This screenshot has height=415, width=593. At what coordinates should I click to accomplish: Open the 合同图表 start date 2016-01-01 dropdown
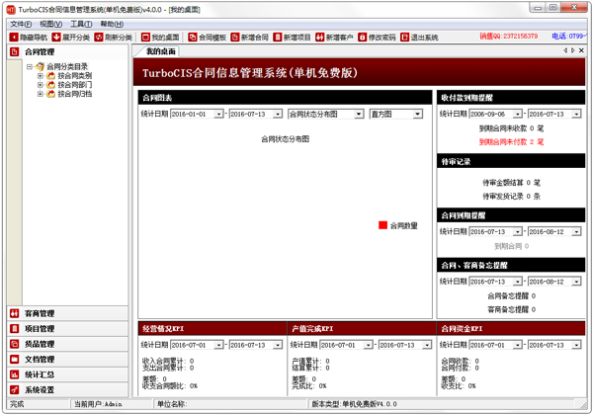click(x=218, y=114)
